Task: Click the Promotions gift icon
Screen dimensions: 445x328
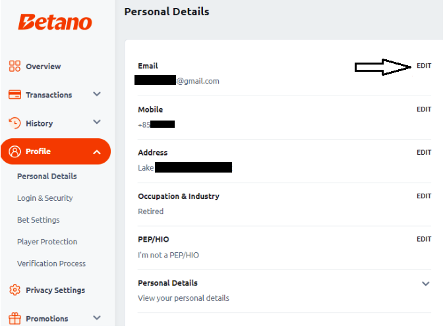Action: point(15,318)
